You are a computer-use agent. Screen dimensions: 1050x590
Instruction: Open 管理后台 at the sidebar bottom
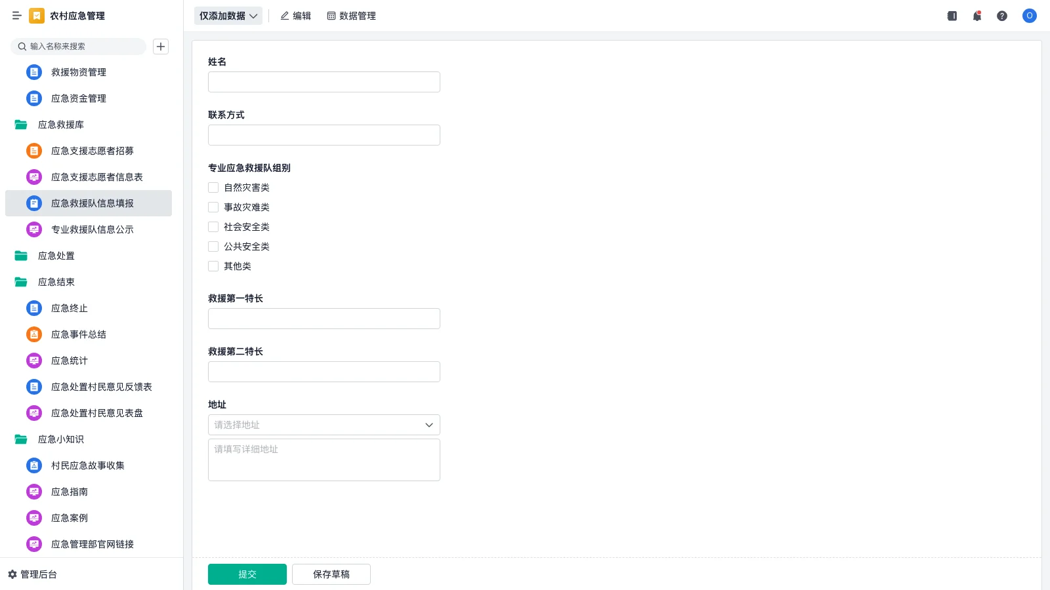coord(33,574)
